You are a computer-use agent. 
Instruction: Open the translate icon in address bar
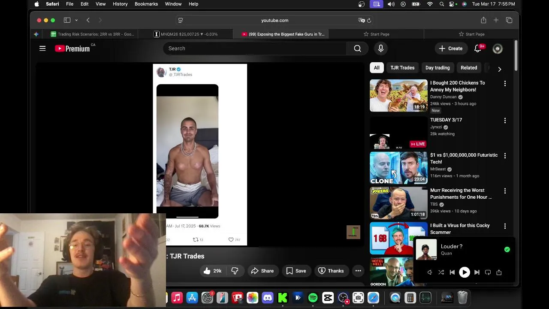[x=362, y=20]
